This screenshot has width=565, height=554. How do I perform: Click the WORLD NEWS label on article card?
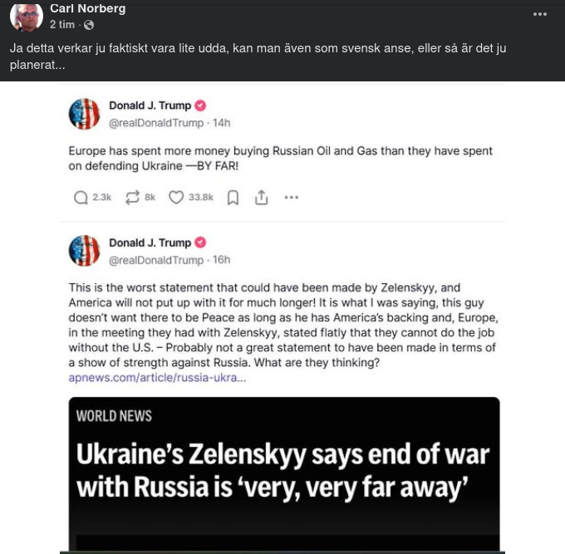coord(114,415)
